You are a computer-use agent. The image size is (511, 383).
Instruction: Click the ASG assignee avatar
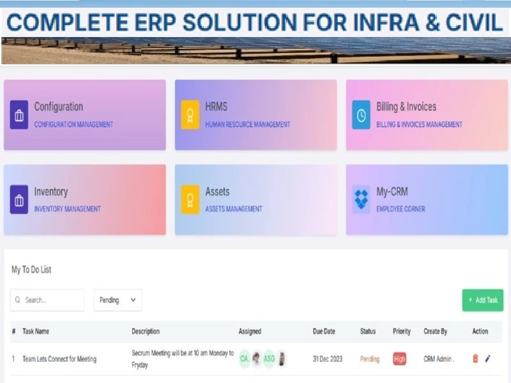click(x=270, y=359)
